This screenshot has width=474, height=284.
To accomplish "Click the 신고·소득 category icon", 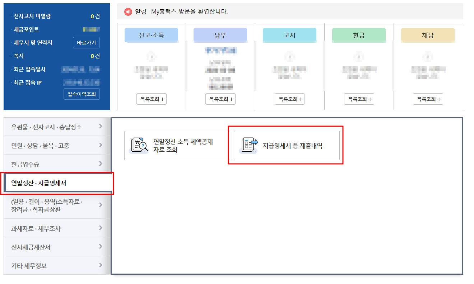I will tap(151, 35).
